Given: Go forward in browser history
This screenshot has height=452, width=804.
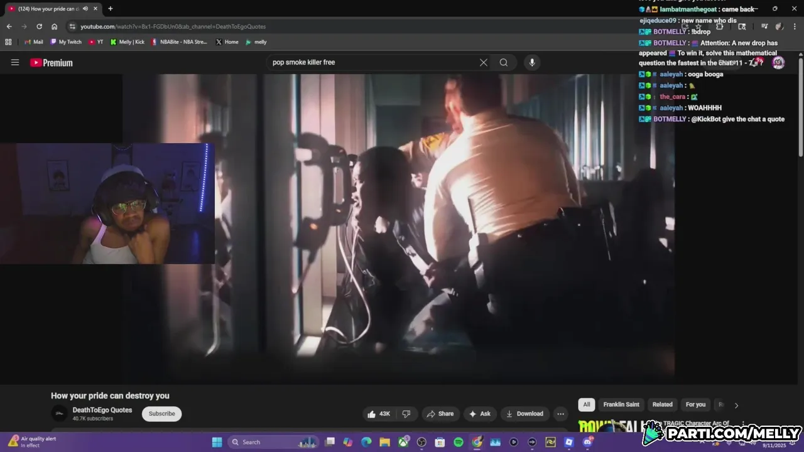Looking at the screenshot, I should pyautogui.click(x=24, y=26).
